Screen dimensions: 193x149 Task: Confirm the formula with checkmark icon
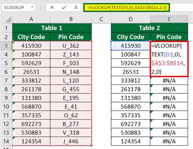pos(64,7)
